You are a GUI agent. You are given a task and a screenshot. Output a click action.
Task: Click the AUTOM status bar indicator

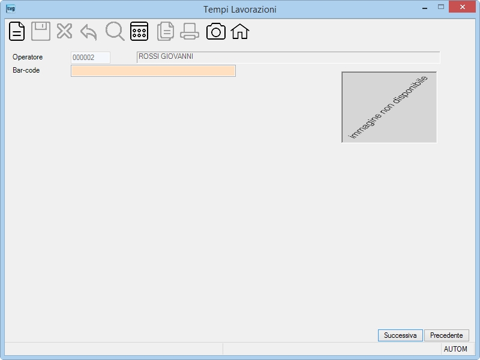(455, 349)
